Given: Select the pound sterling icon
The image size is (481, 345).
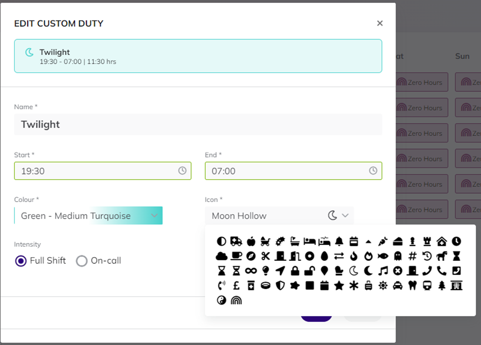Looking at the screenshot, I should point(236,286).
